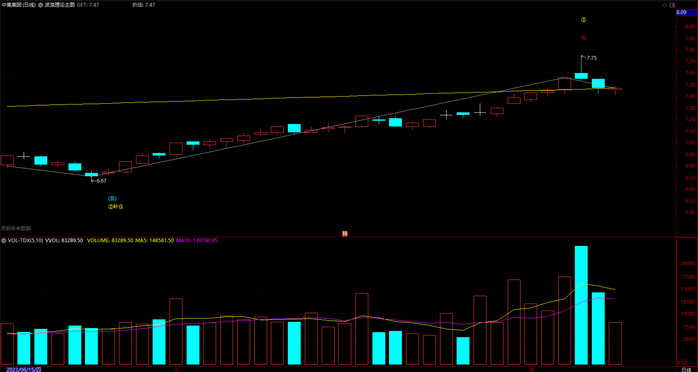Click the VOLUME: 83289.50 value
This screenshot has width=698, height=372.
110,241
